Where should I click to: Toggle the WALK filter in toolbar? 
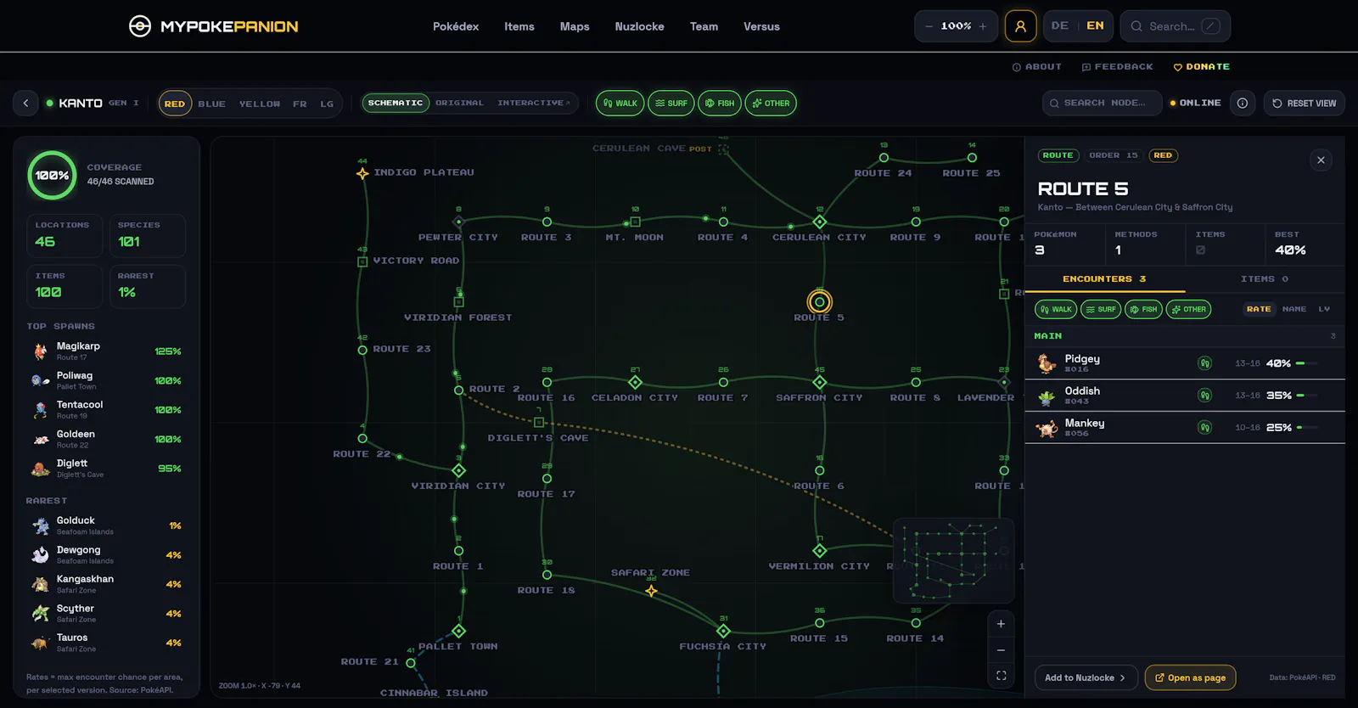pos(620,103)
